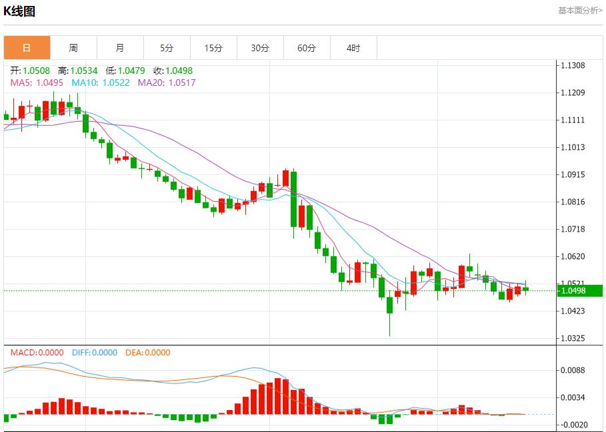
Task: Click the 开 opening price readout
Action: point(31,71)
